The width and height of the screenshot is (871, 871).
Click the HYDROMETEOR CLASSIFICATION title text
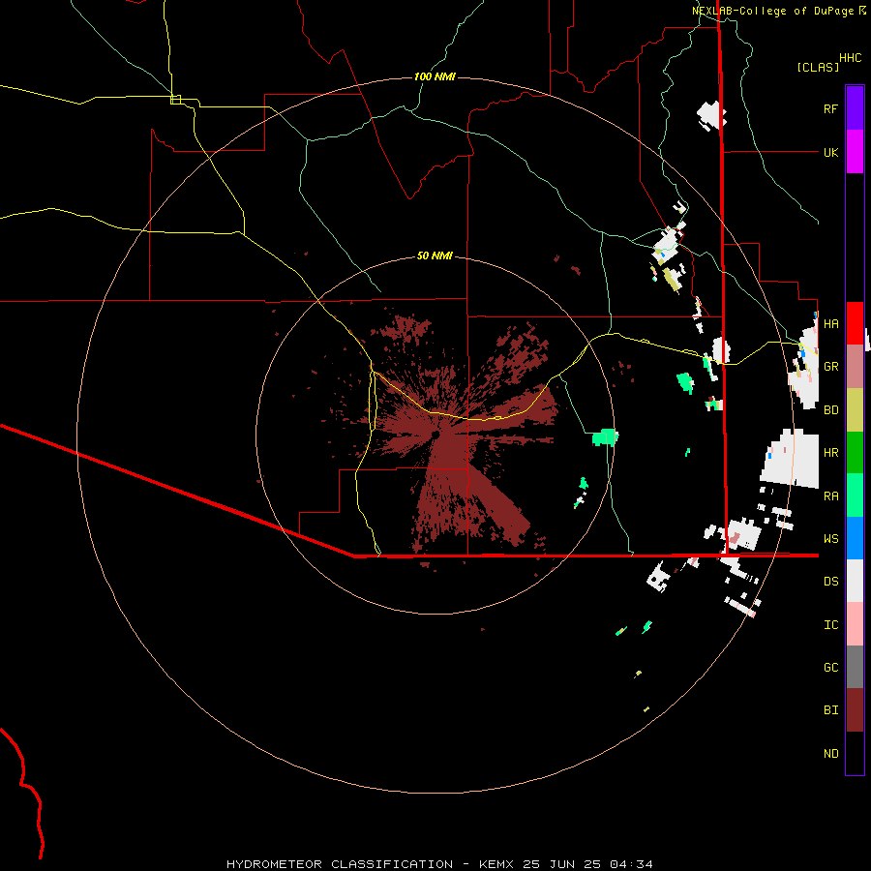point(340,864)
